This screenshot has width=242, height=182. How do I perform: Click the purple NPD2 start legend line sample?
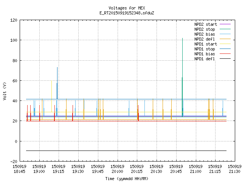pyautogui.click(x=225, y=24)
